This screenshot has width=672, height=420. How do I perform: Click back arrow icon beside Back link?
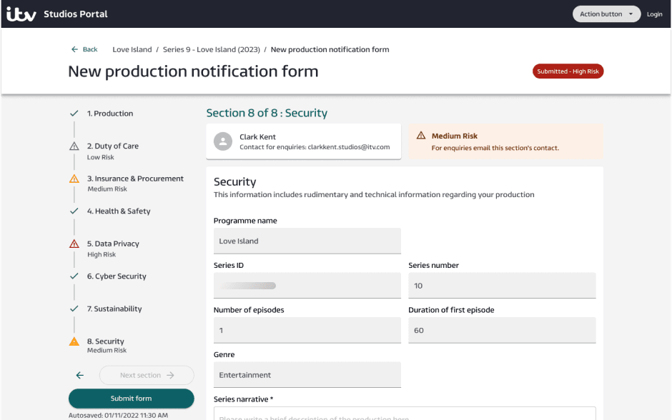tap(74, 49)
